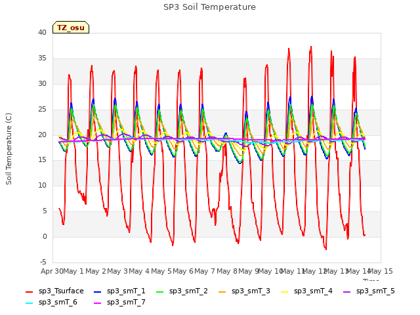Toggle the sp3_smT_4 legend entry
This screenshot has width=420, height=315.
click(306, 291)
